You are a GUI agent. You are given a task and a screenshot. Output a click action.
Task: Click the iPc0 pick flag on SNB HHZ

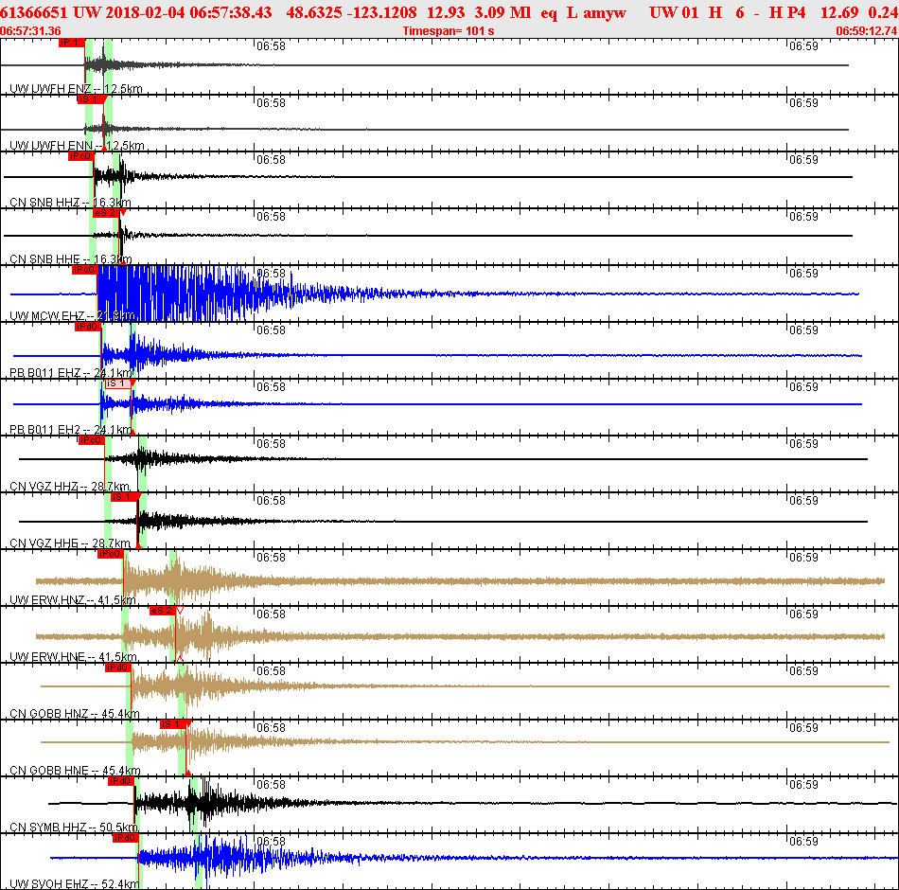coord(80,156)
